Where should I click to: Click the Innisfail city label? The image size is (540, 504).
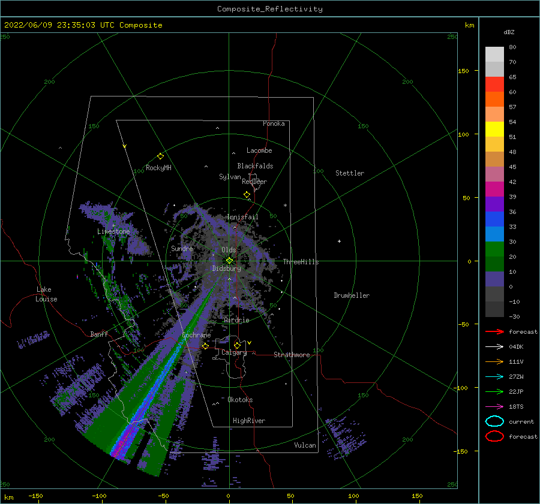242,217
